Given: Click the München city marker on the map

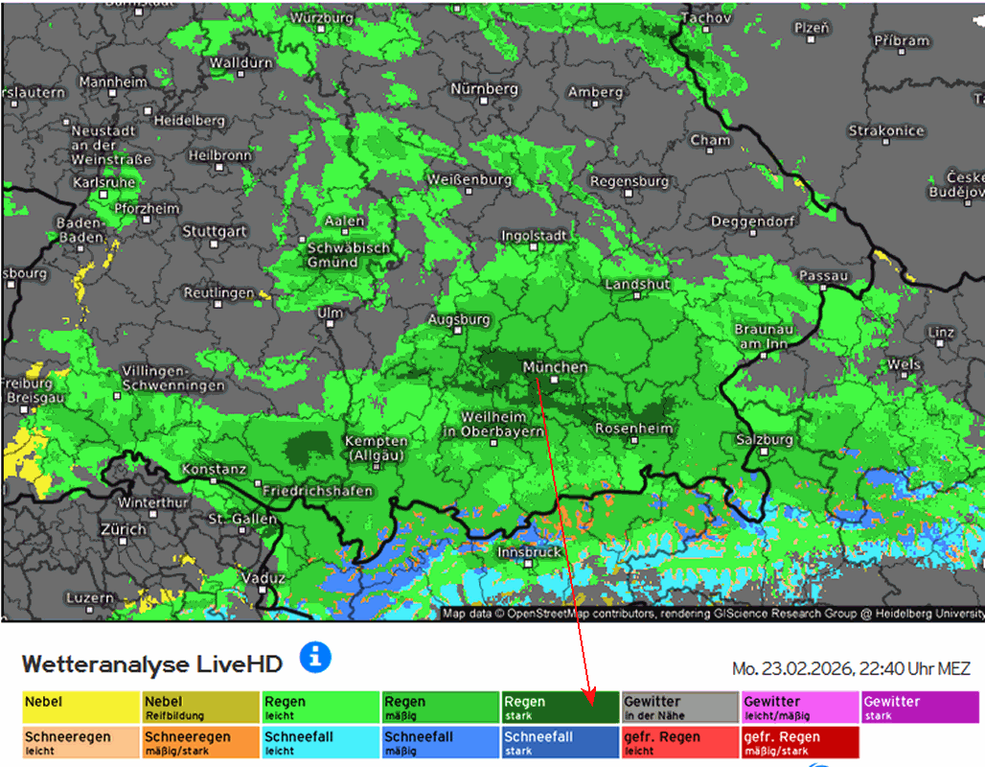Looking at the screenshot, I should tap(538, 379).
